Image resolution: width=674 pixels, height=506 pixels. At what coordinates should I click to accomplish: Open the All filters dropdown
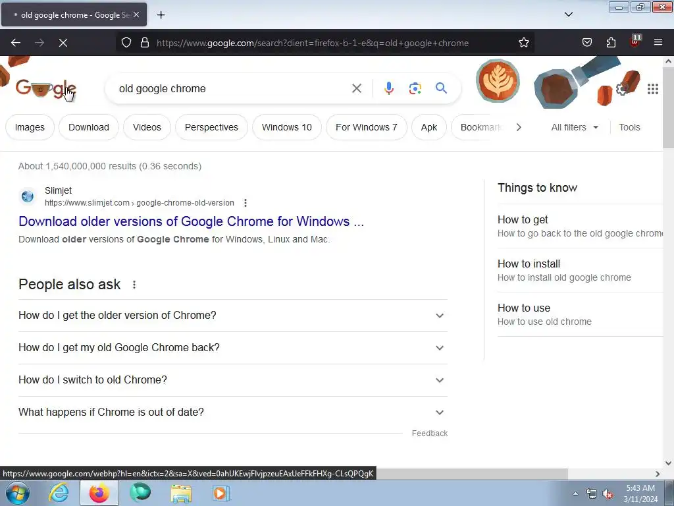tap(574, 127)
